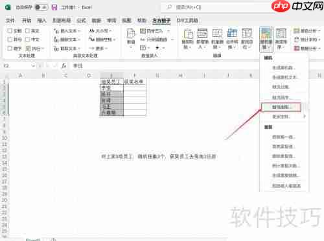This screenshot has width=324, height=241.
Task: Expand the 只保留数值 dropdown arrow
Action: [172, 40]
